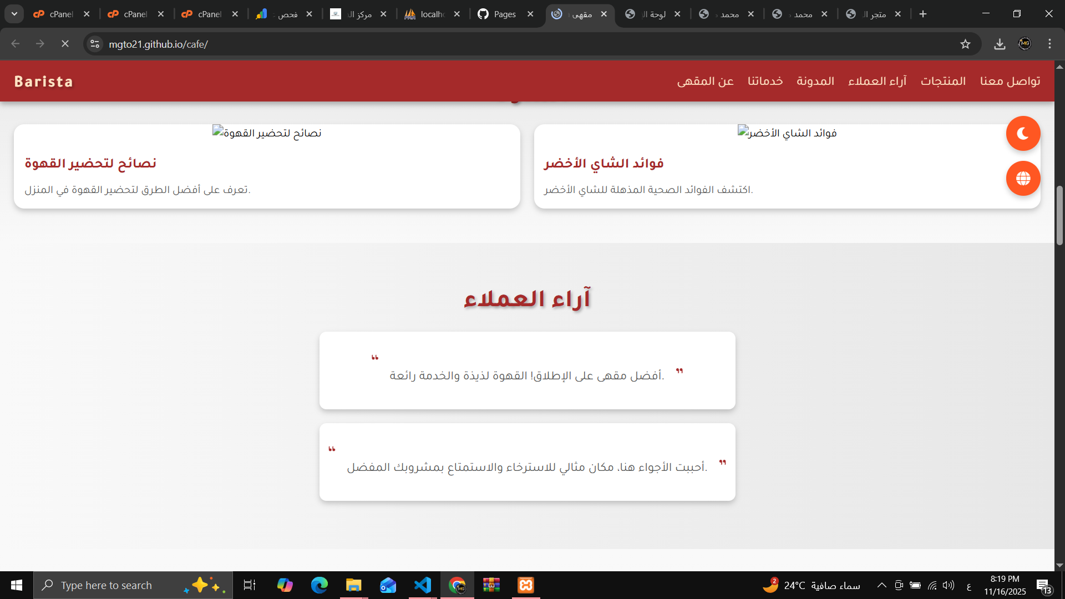Click the page vertical scrollbar thumb

[x=1059, y=215]
